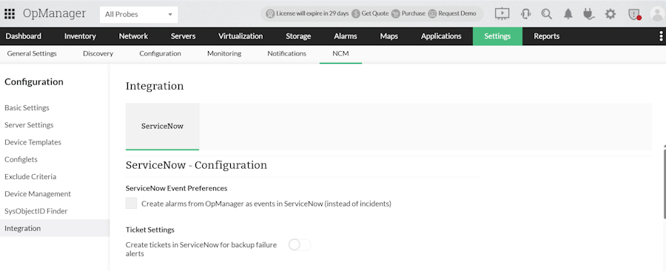Switch to Monitoring tab
This screenshot has width=666, height=271.
pyautogui.click(x=224, y=53)
